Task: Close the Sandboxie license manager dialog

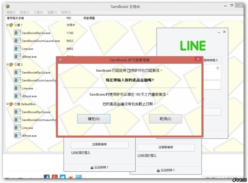Action: click(198, 59)
